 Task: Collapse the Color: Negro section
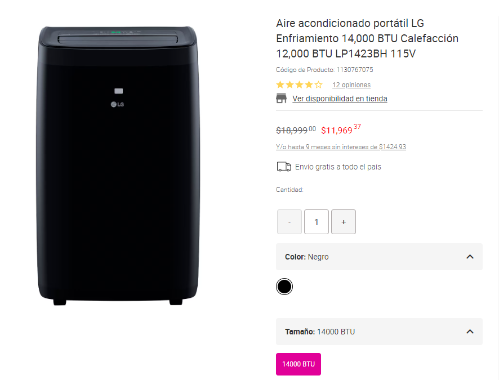pyautogui.click(x=470, y=256)
